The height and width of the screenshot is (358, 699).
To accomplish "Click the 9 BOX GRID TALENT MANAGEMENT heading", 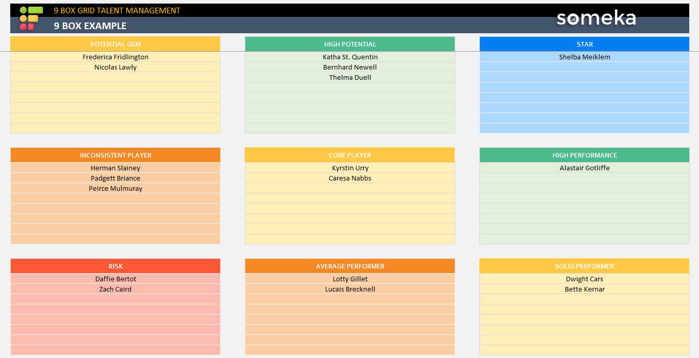I will click(x=116, y=10).
